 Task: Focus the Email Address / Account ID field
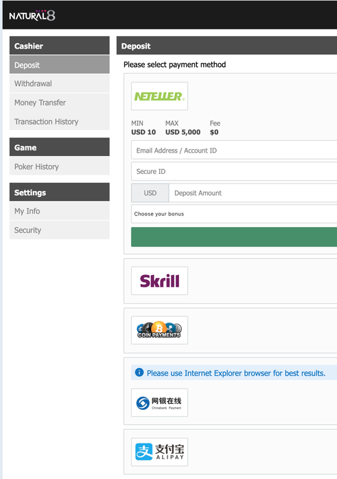pyautogui.click(x=234, y=150)
